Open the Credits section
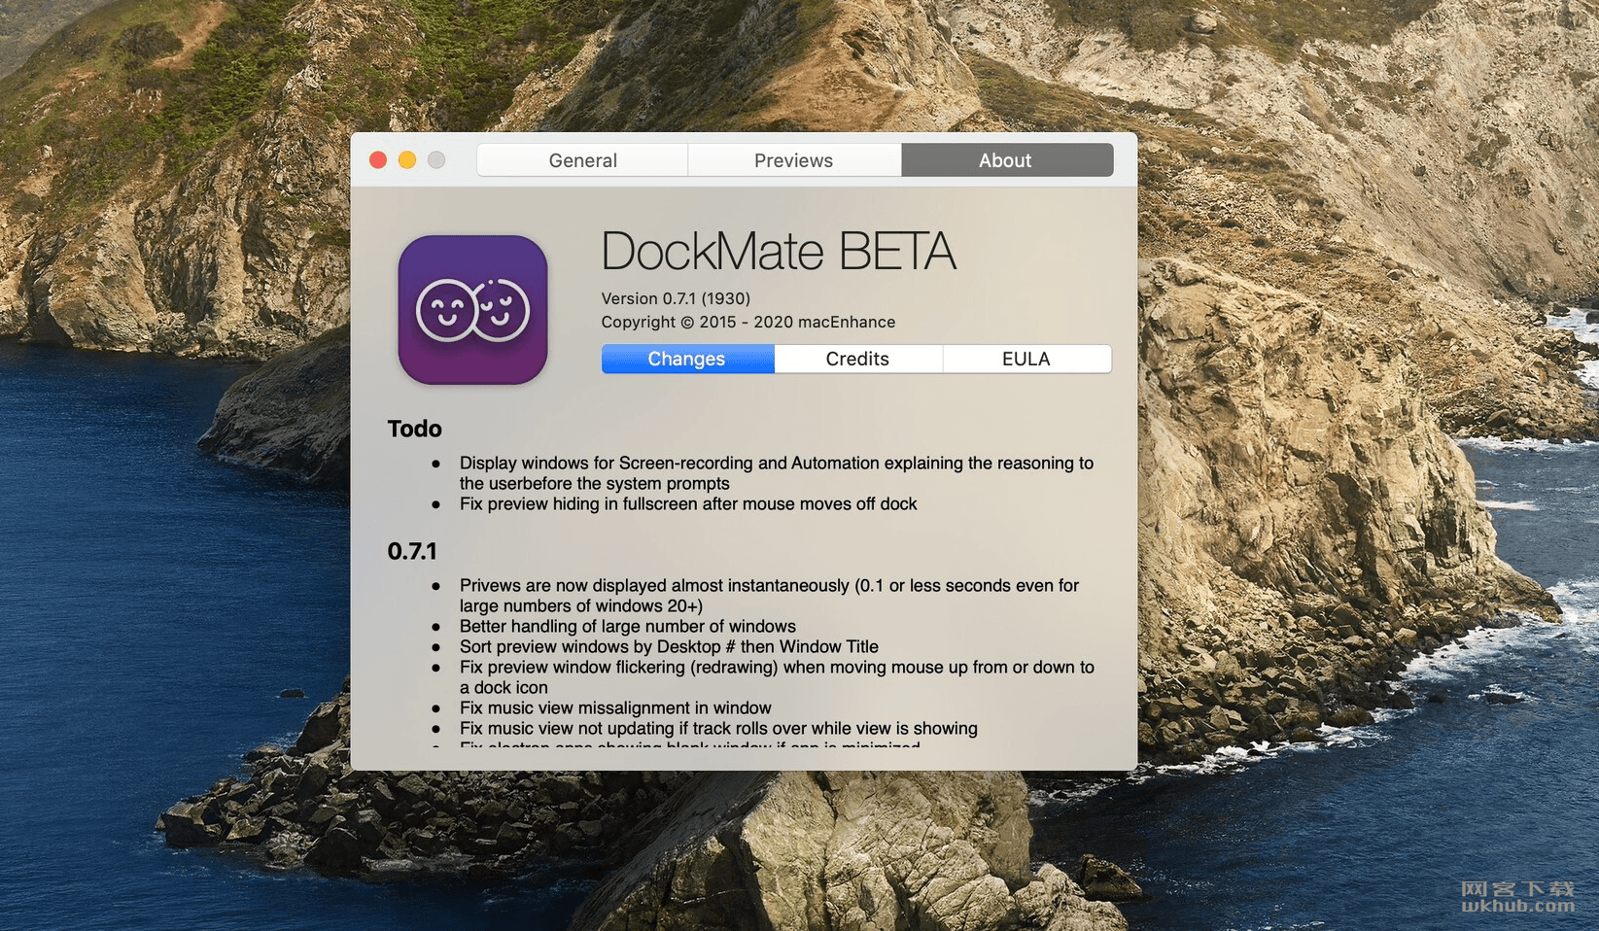 [x=857, y=359]
